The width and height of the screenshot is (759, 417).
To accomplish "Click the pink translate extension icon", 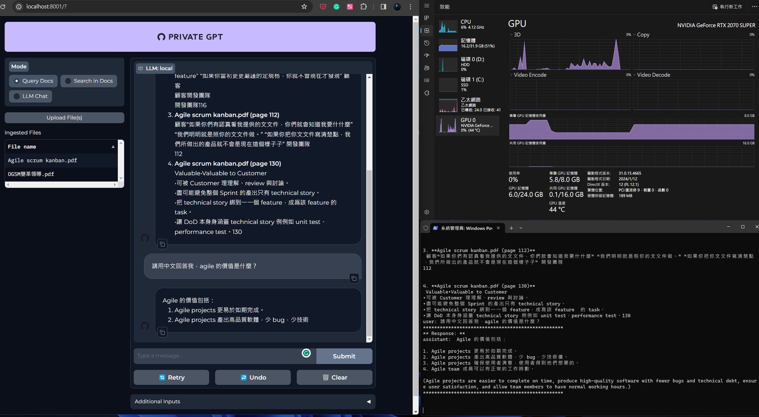I will click(x=350, y=7).
